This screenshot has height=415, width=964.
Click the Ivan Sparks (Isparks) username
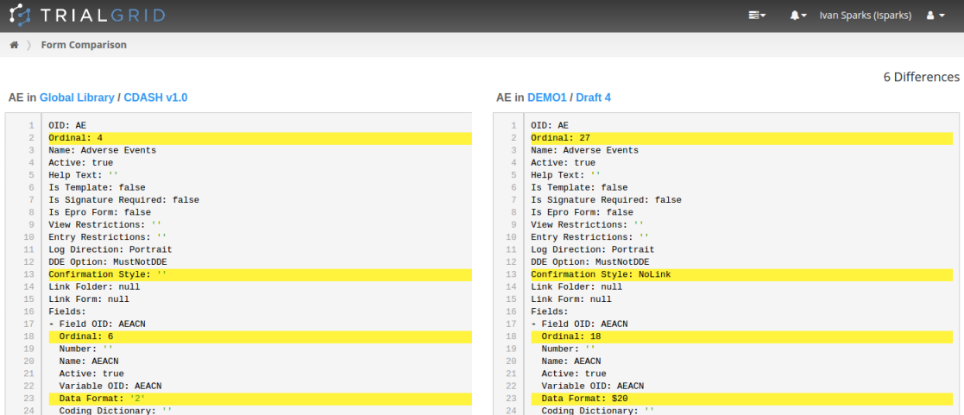(865, 16)
